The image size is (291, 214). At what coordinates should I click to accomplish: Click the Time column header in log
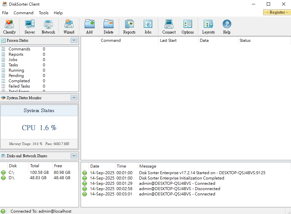pyautogui.click(x=126, y=166)
